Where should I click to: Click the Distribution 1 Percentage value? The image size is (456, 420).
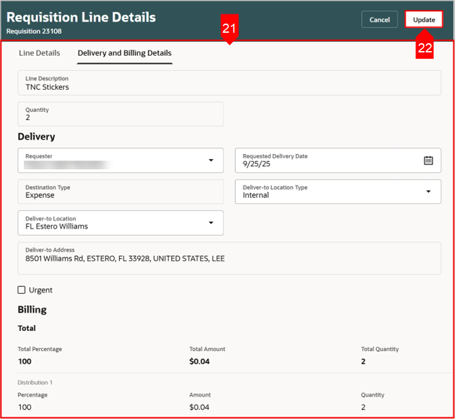click(24, 408)
